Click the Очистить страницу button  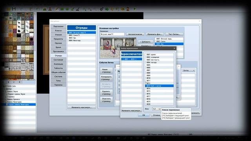pyautogui.click(x=106, y=100)
